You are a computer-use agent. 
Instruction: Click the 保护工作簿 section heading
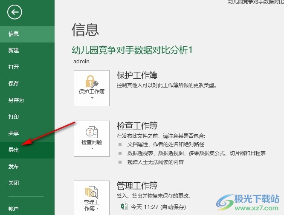pos(137,75)
